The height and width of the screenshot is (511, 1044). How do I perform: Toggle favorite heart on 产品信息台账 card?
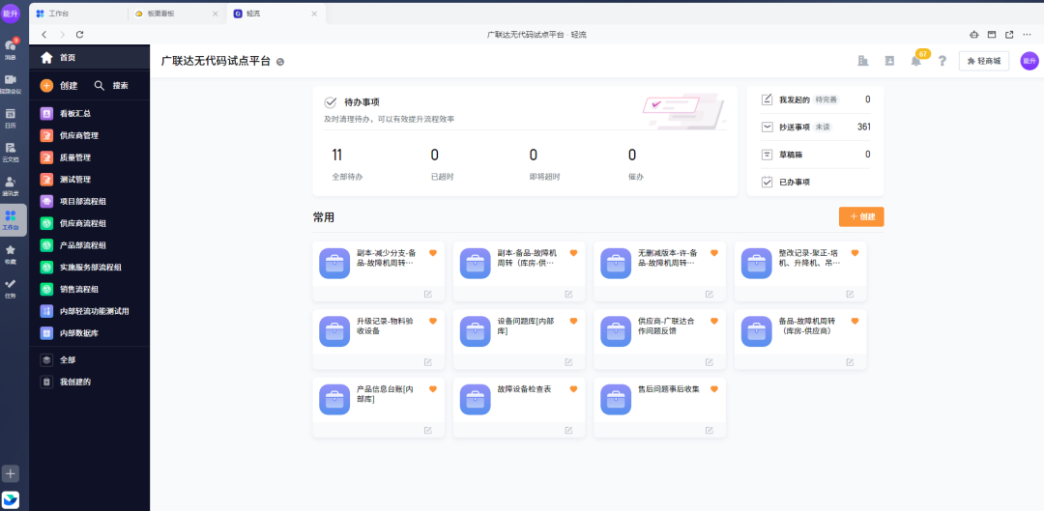(433, 389)
